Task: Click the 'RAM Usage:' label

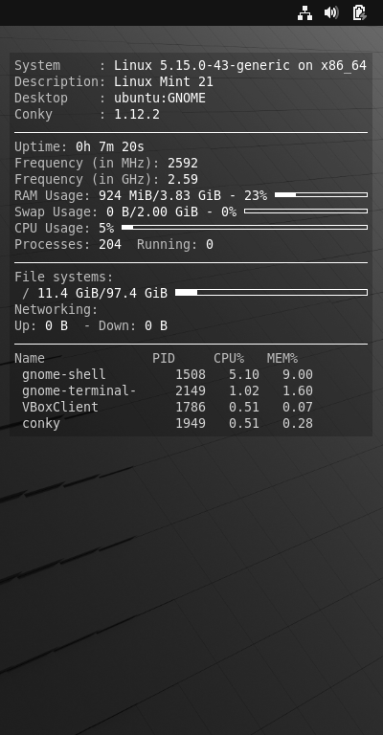Action: coord(52,195)
